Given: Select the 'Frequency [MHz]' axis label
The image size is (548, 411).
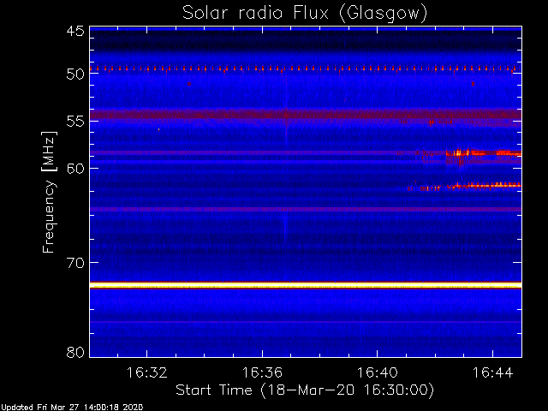Looking at the screenshot, I should (x=50, y=192).
